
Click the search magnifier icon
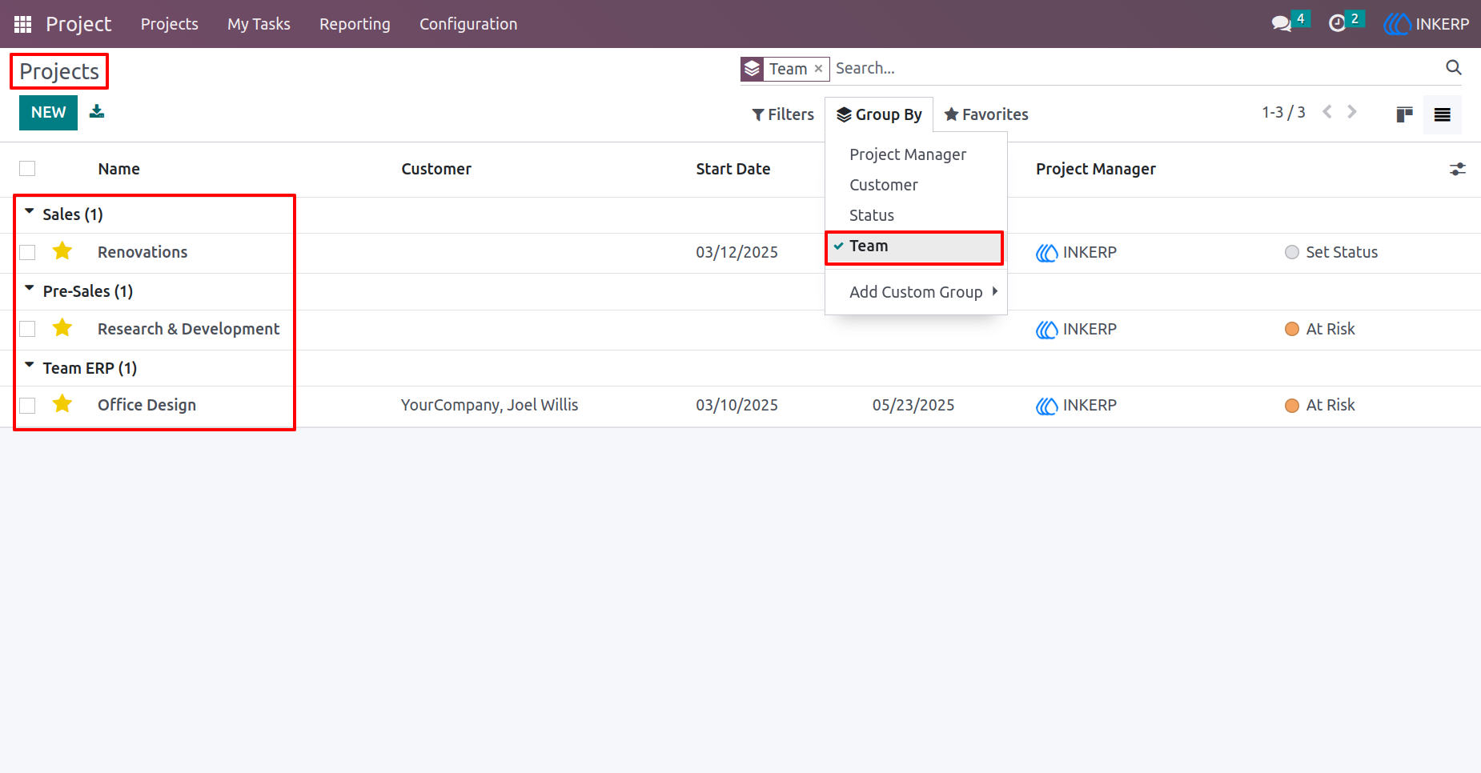1454,68
